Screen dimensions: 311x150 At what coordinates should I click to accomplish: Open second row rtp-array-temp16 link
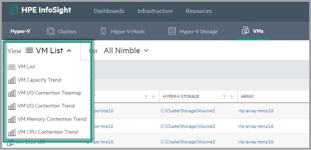coord(256,126)
